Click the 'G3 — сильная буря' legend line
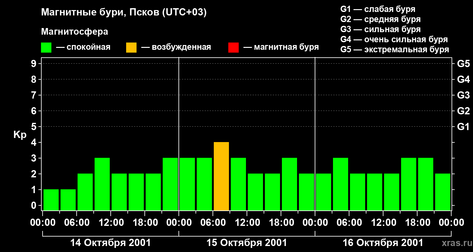The height and width of the screenshot is (252, 473). pos(380,29)
